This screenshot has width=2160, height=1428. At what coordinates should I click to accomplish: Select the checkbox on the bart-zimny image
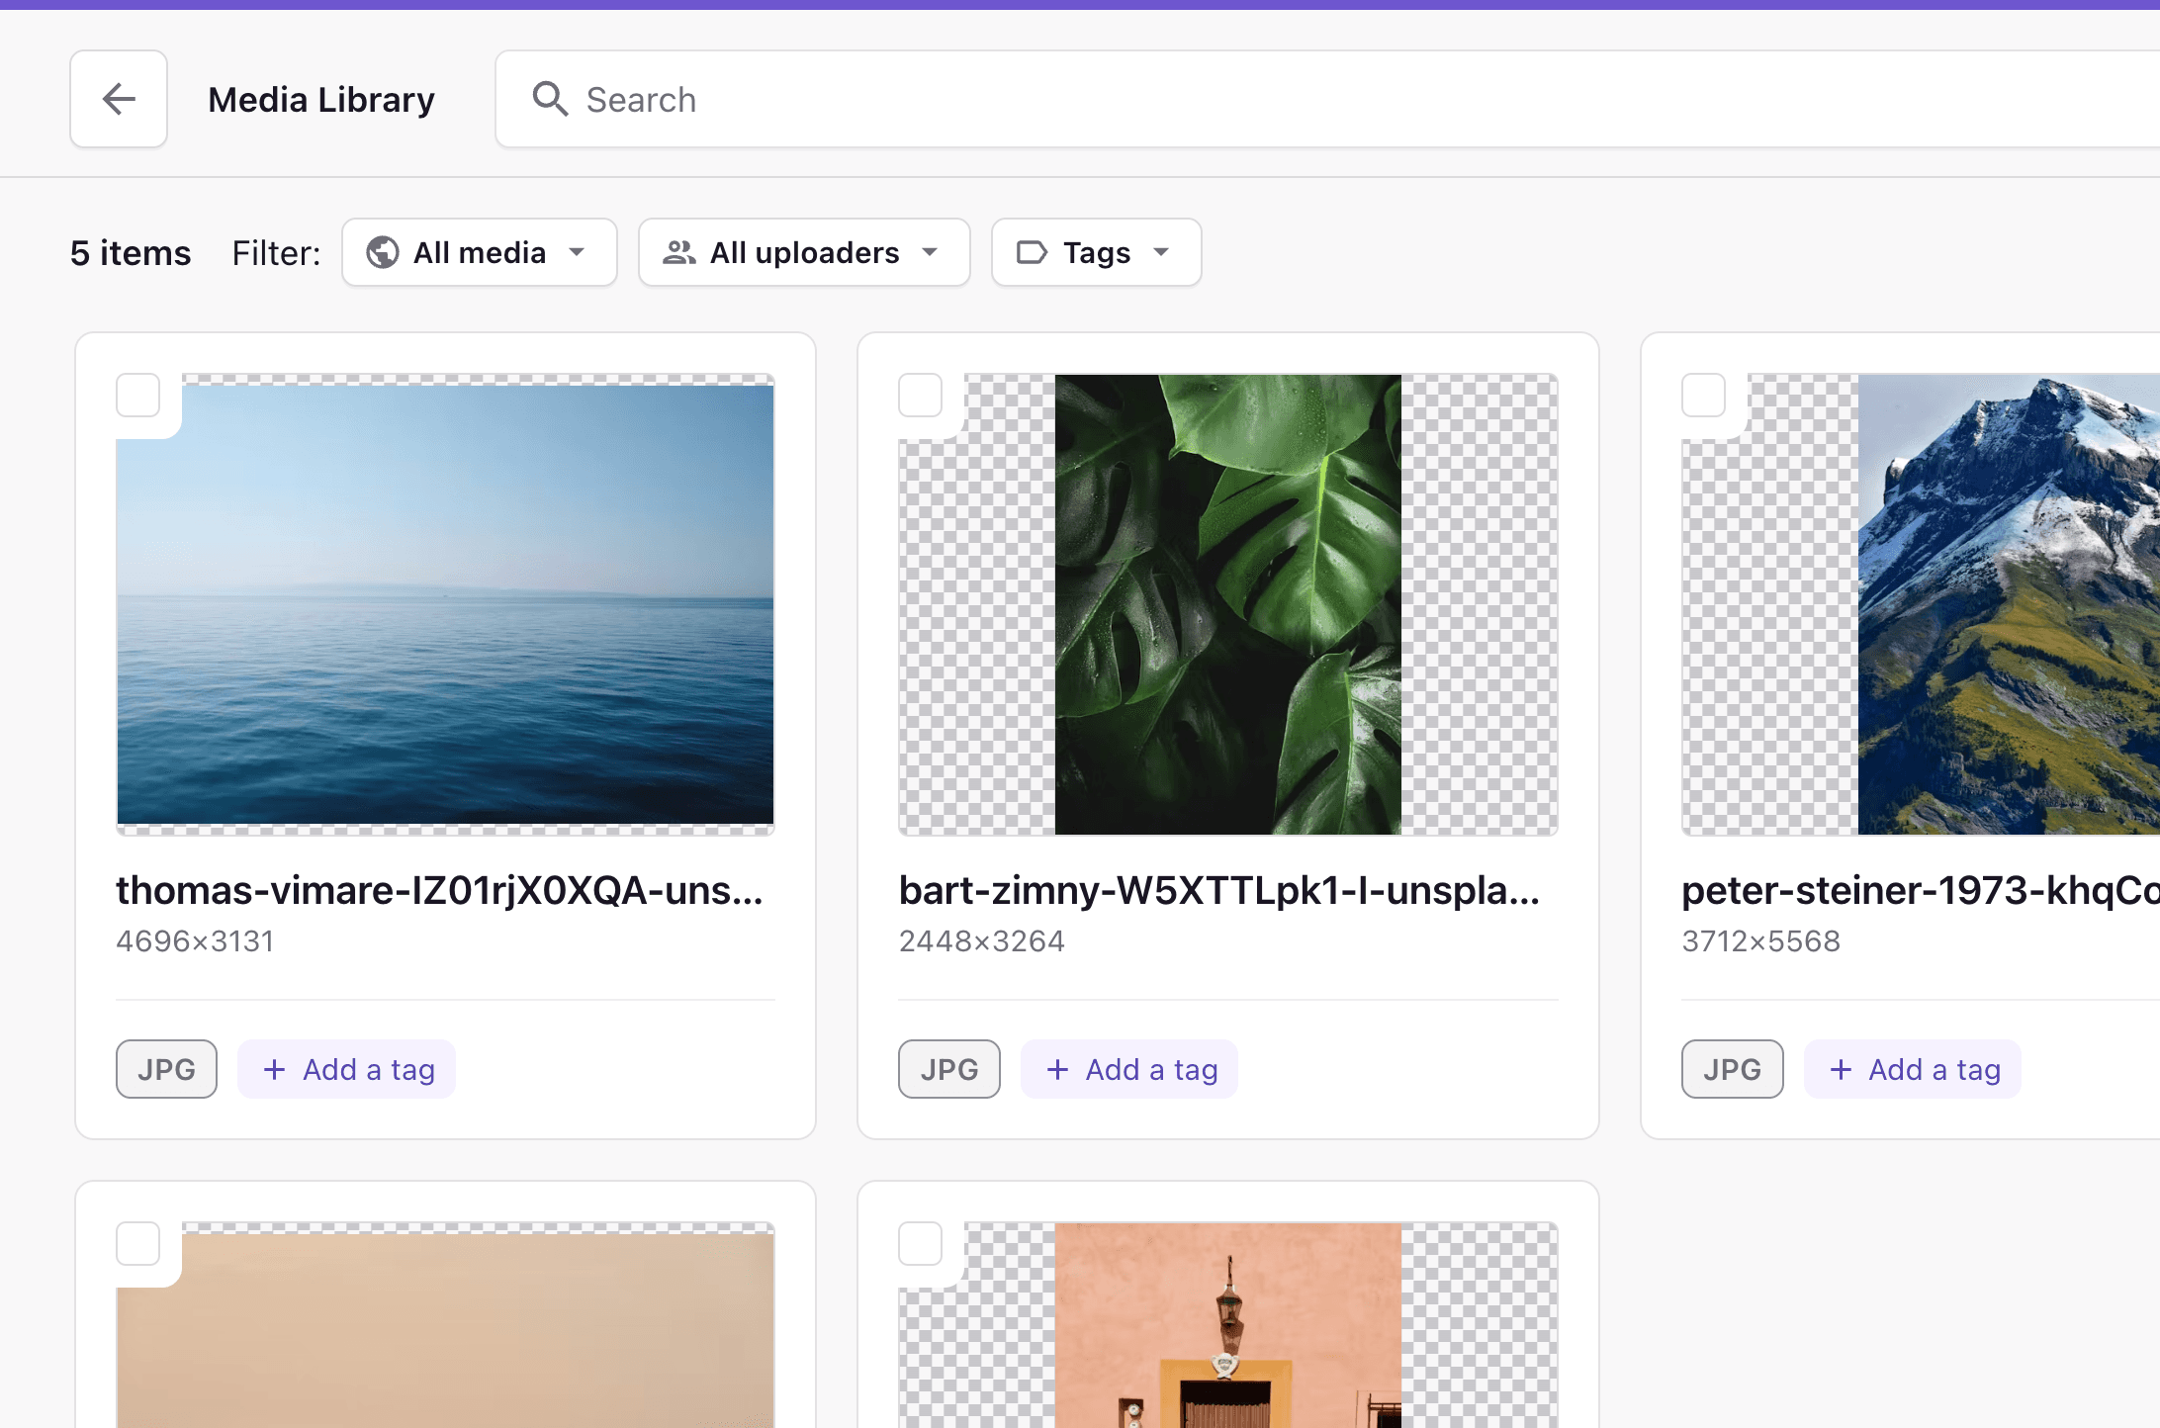(921, 395)
